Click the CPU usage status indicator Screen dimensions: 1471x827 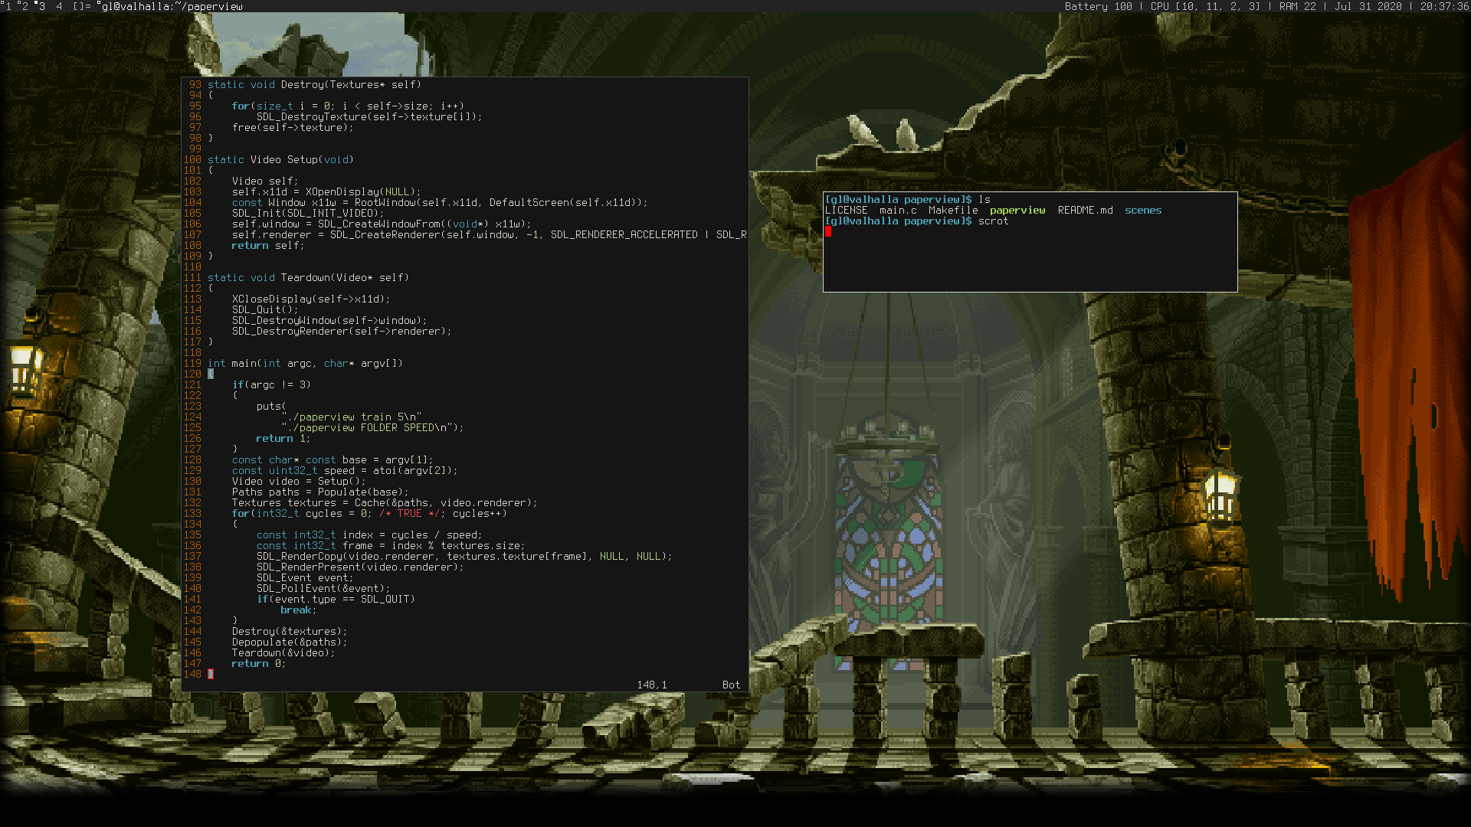pyautogui.click(x=1205, y=6)
